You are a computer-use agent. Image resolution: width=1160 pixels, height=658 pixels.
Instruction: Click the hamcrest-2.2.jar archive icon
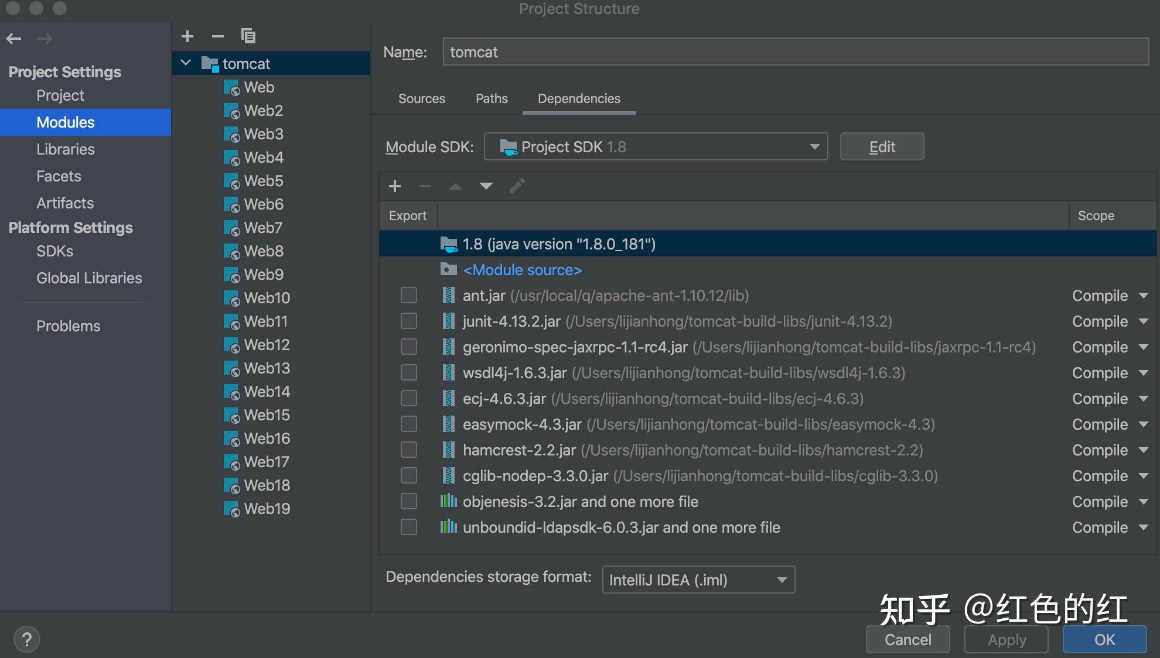click(449, 450)
